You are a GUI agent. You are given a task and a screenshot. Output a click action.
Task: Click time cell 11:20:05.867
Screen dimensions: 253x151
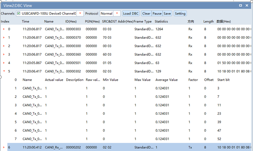[32, 63]
